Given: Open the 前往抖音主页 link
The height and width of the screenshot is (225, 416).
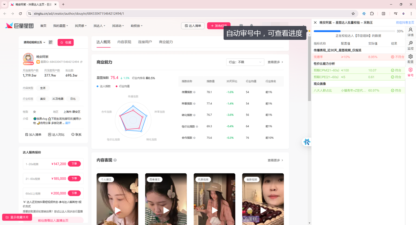Looking at the screenshot, I should (405, 22).
